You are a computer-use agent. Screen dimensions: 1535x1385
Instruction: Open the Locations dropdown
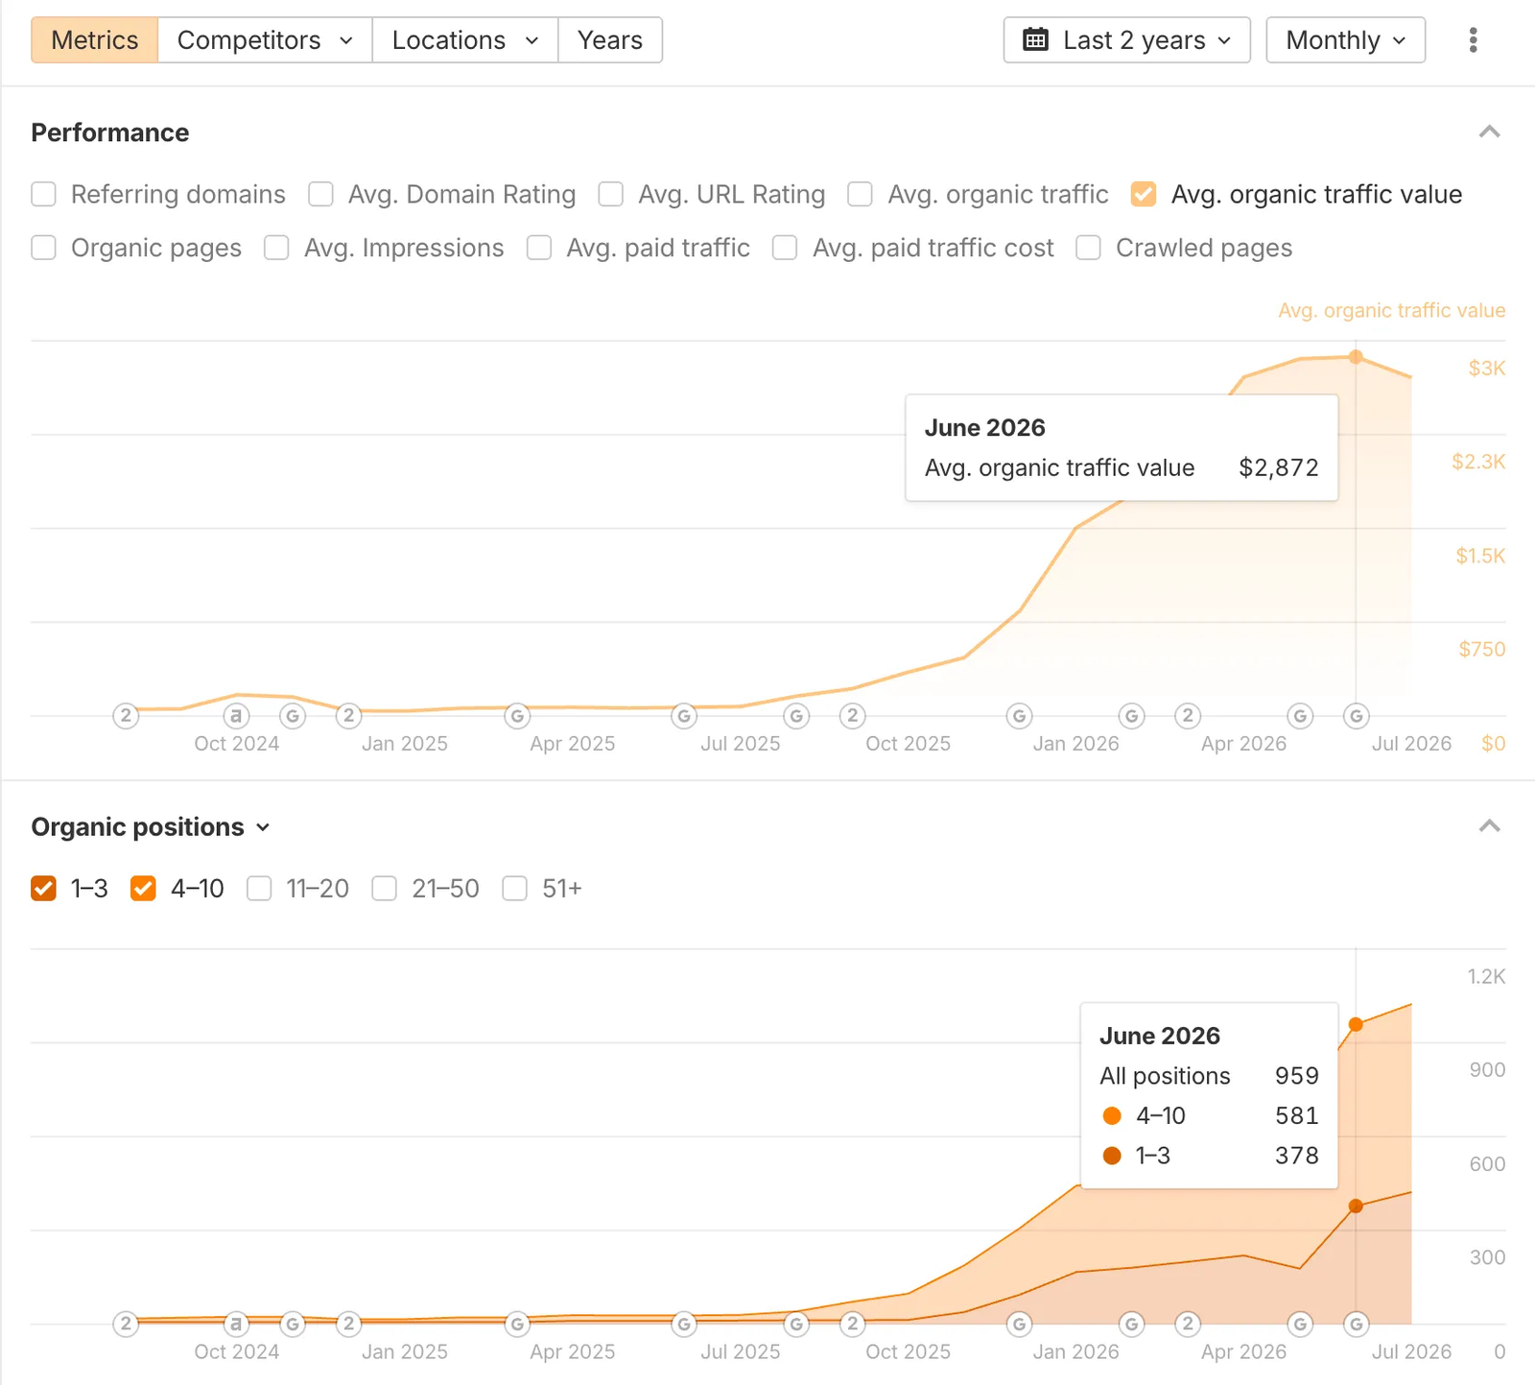[465, 40]
